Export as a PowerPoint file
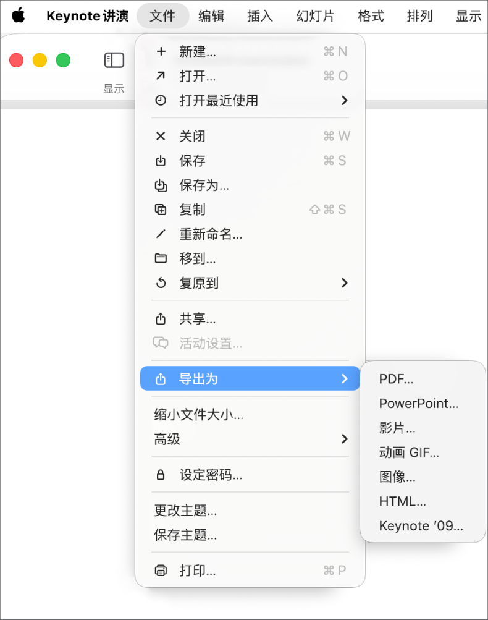The height and width of the screenshot is (620, 488). [x=419, y=403]
